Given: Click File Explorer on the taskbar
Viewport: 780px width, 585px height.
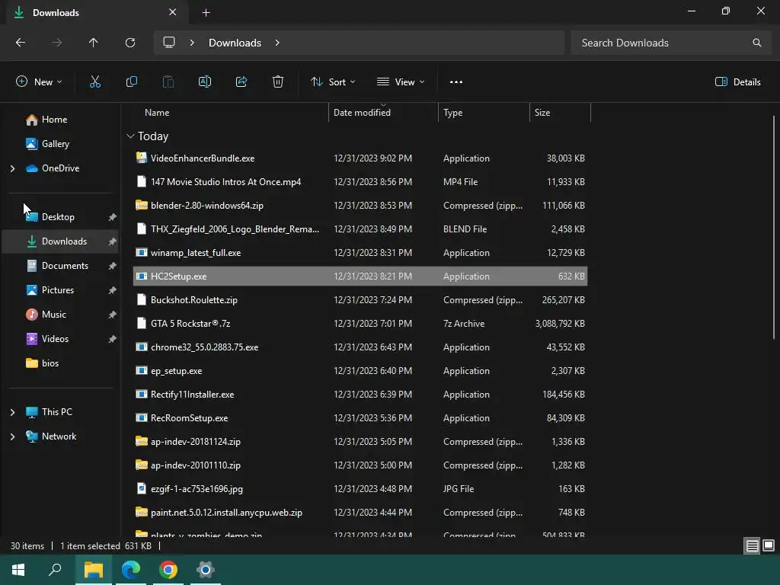Looking at the screenshot, I should click(x=94, y=570).
